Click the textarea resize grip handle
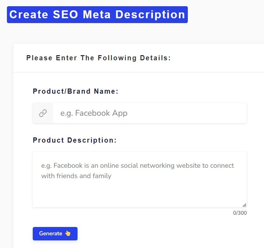The image size is (264, 248). (244, 205)
